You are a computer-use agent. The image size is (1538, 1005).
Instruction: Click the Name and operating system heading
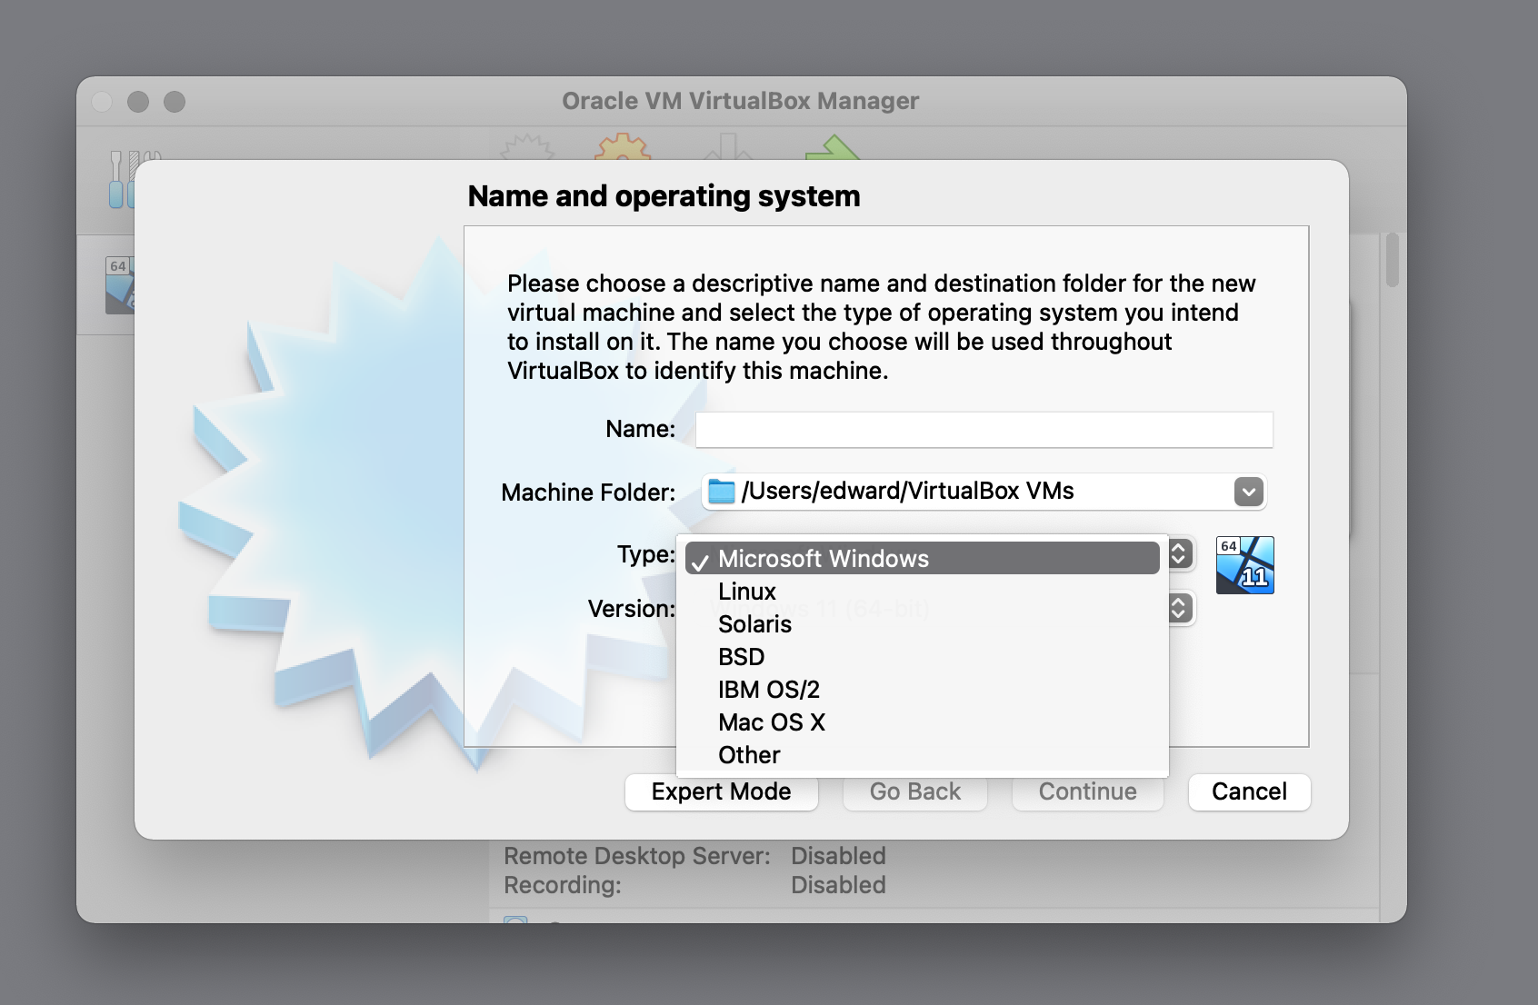(664, 196)
